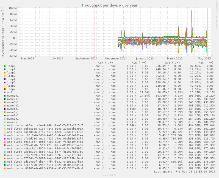Click the November 2024 x-axis label
This screenshot has height=178, width=219.
[116, 59]
